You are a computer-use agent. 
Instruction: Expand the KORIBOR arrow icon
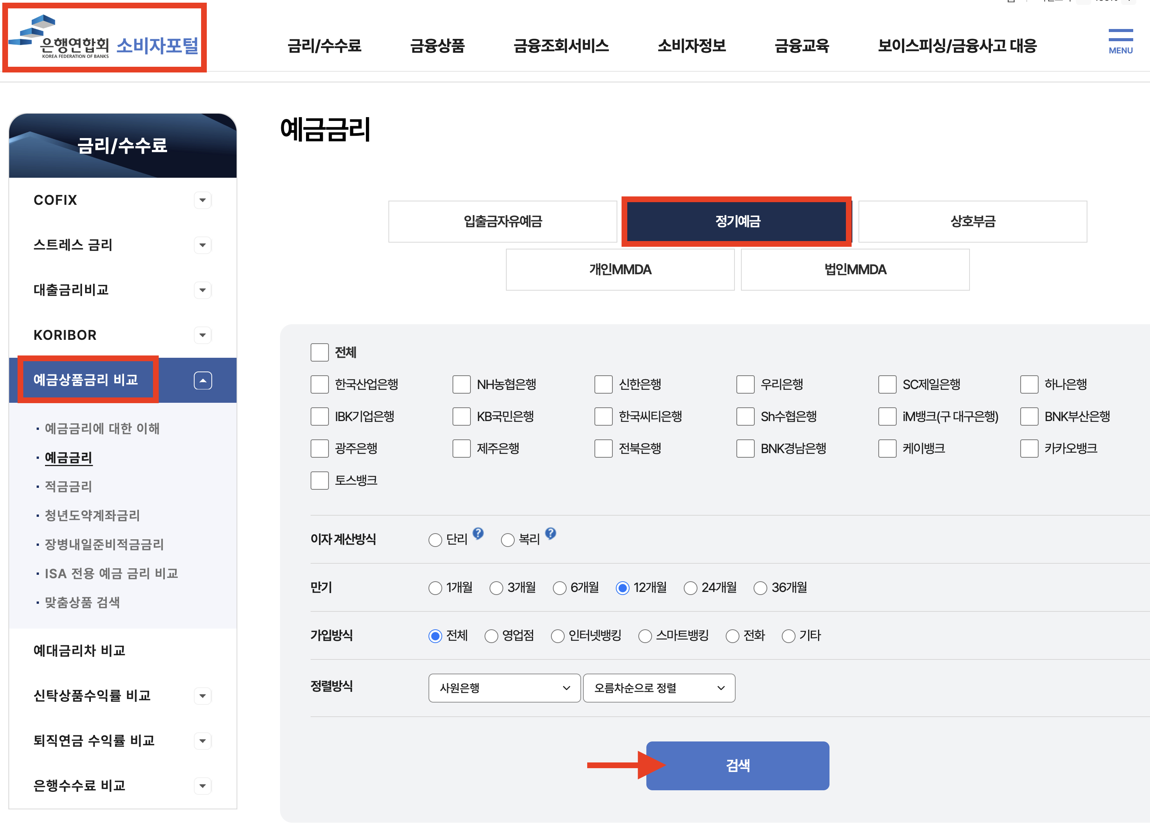point(202,335)
